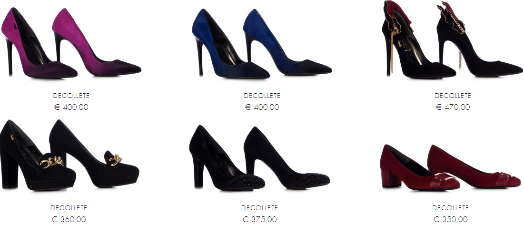Viewport: 524px width, 244px height.
Task: Select the € 400,00 price under blue pumps
Action: click(262, 107)
